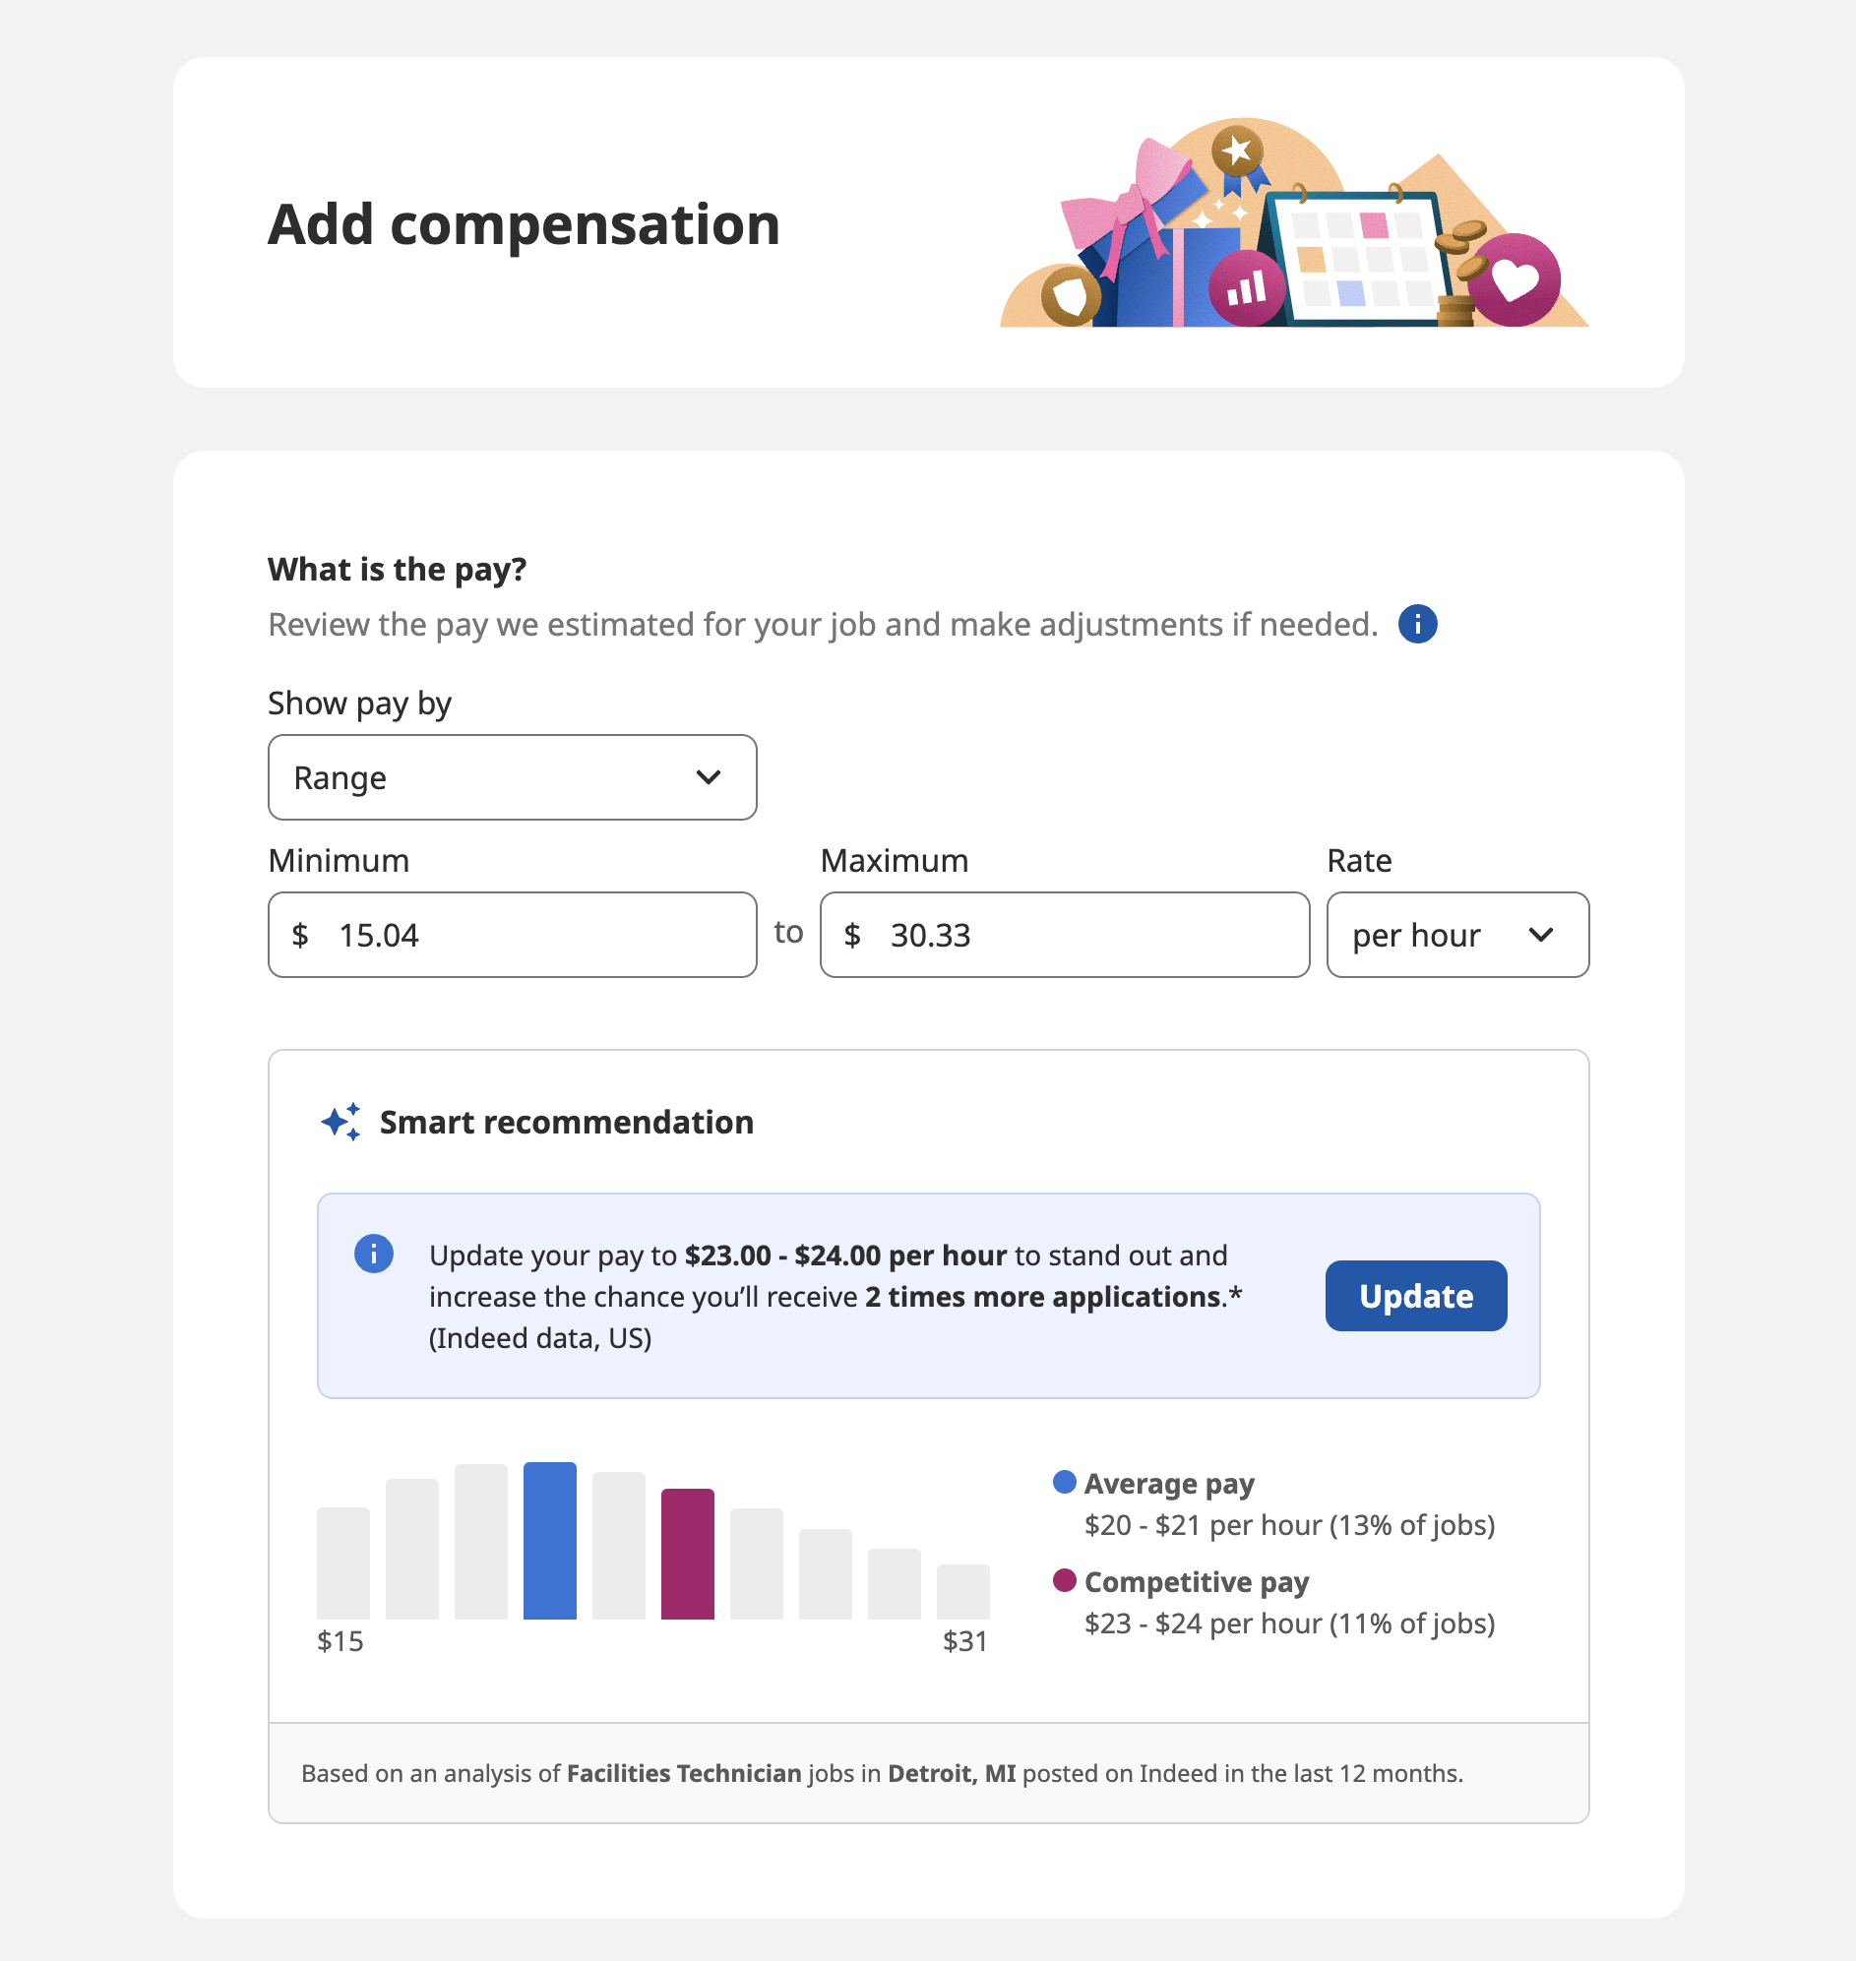Click the magenta Competitive pay legend dot

1064,1581
